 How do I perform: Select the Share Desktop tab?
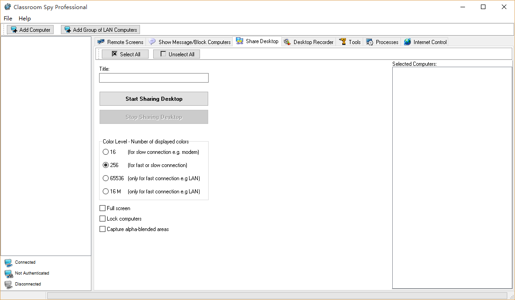[257, 41]
